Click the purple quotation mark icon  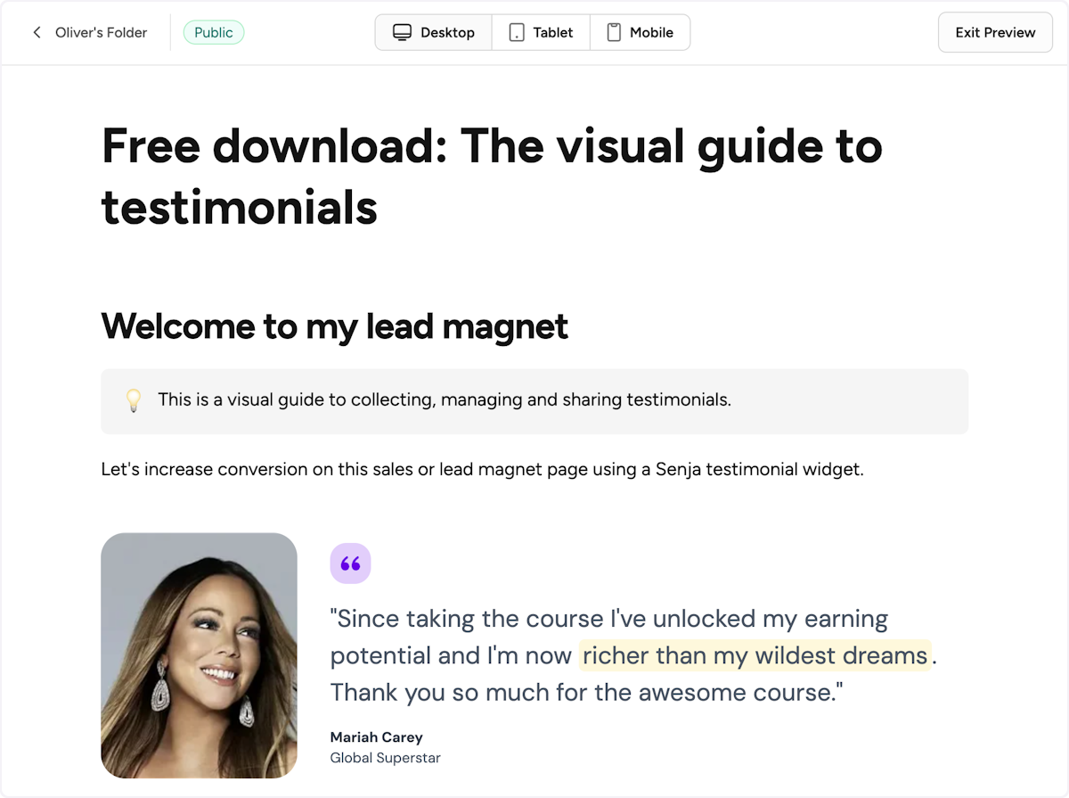pos(350,563)
